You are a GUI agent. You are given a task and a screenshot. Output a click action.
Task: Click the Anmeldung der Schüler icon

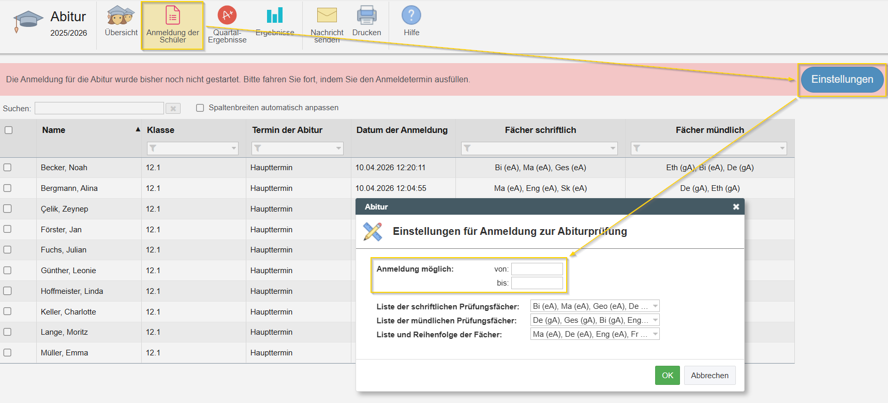(172, 16)
